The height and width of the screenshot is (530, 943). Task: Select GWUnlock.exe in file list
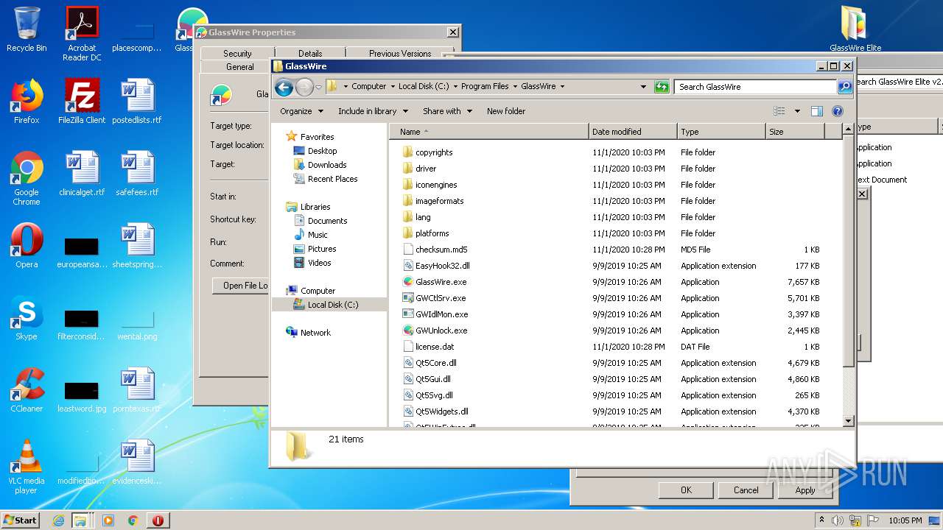pyautogui.click(x=441, y=331)
